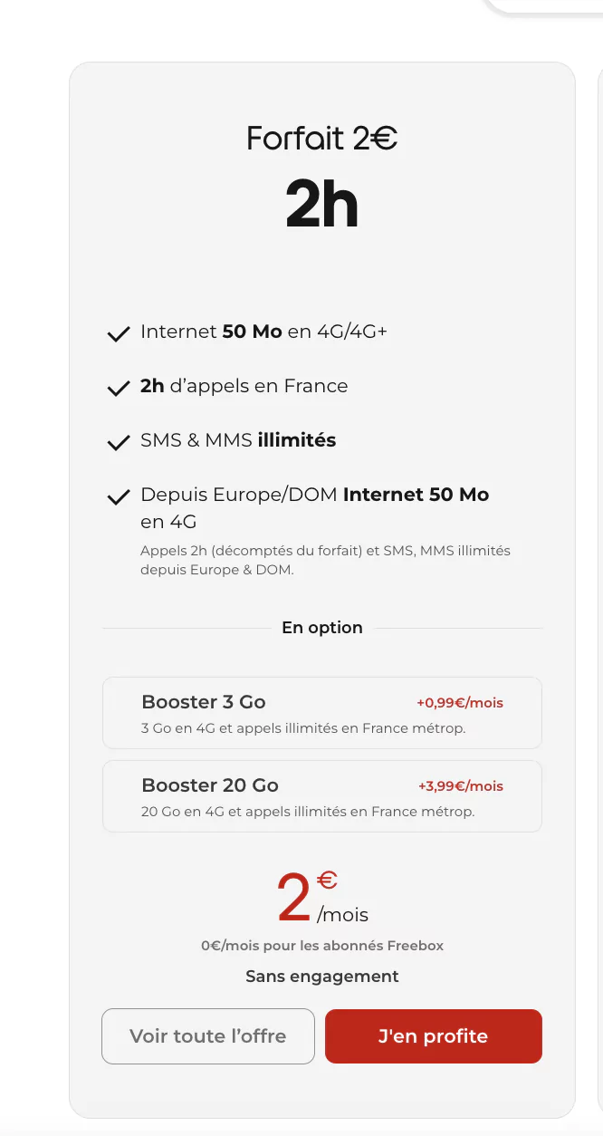Open the full offer with Voir toute l'offre
The width and height of the screenshot is (603, 1136).
coord(208,1036)
